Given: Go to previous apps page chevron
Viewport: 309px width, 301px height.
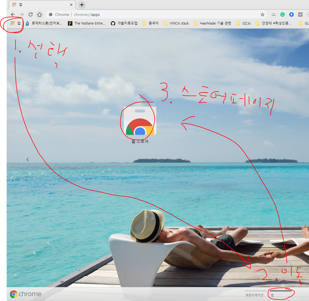Looking at the screenshot, I should pos(28,160).
